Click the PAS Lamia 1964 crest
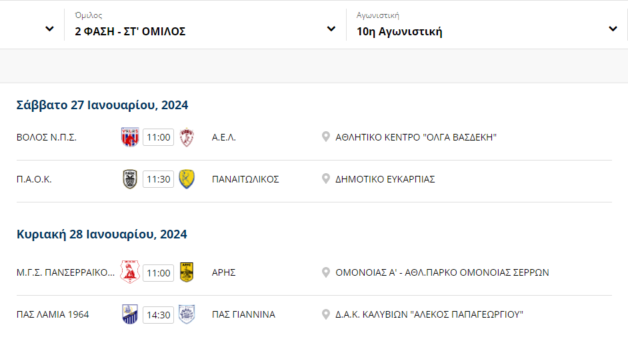This screenshot has width=628, height=337. point(130,314)
